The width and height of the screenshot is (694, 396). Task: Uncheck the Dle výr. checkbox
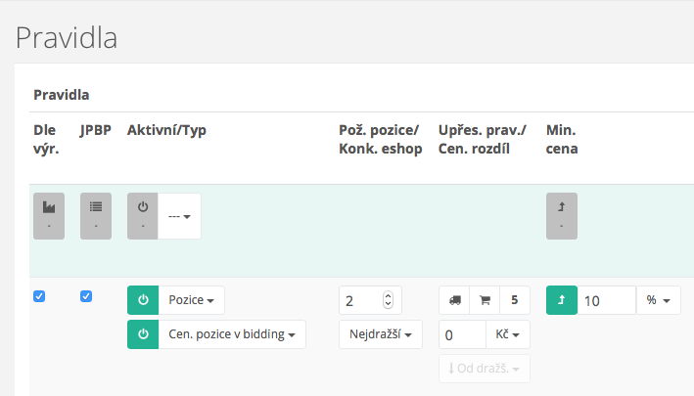39,296
